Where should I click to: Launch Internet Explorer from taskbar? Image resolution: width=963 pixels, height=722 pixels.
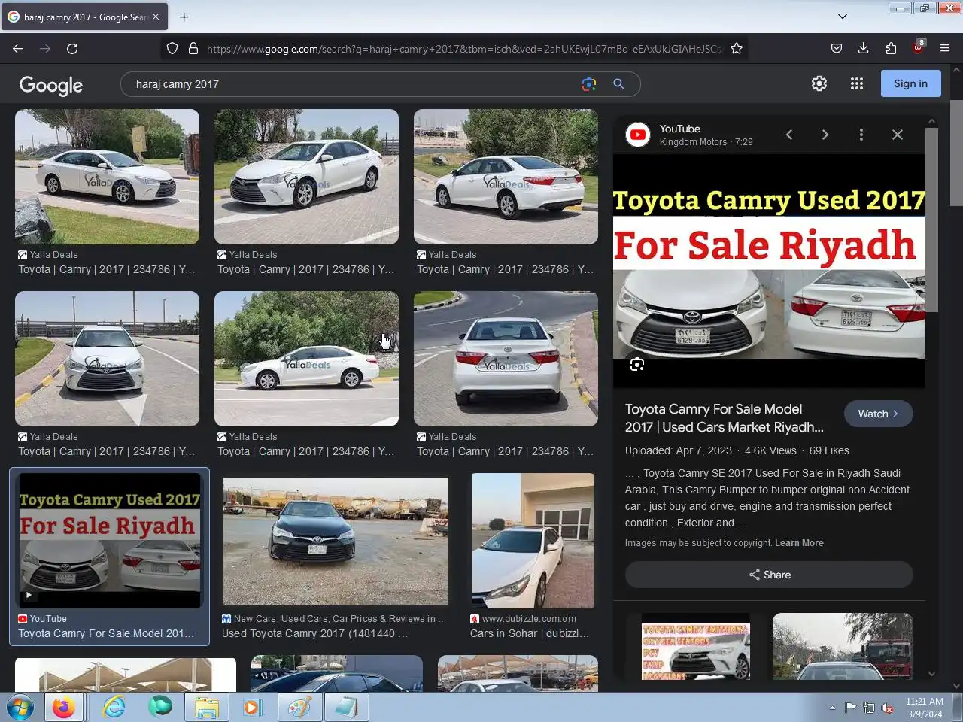[114, 708]
